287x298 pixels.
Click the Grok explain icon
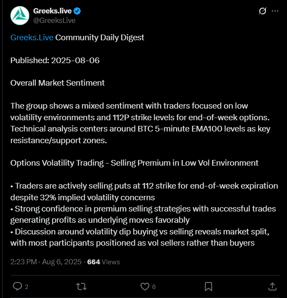[262, 11]
